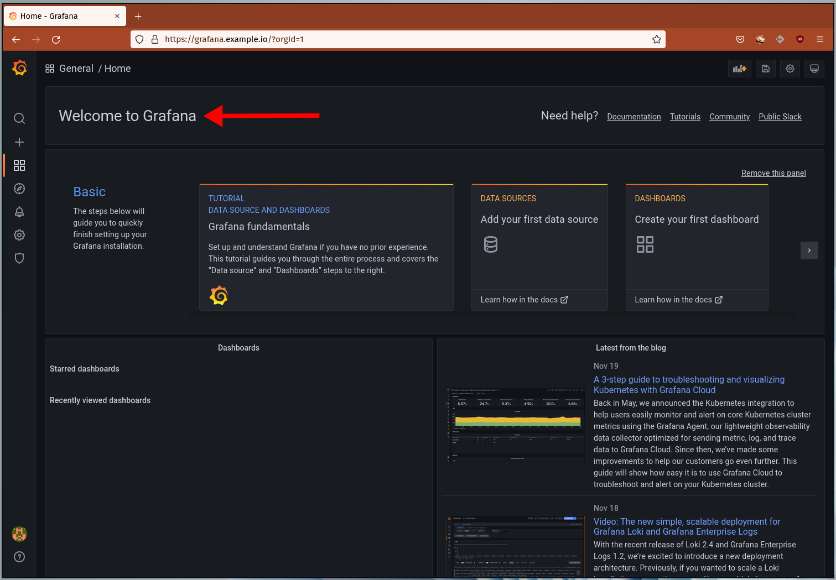Open the Alerting bell icon

click(19, 212)
